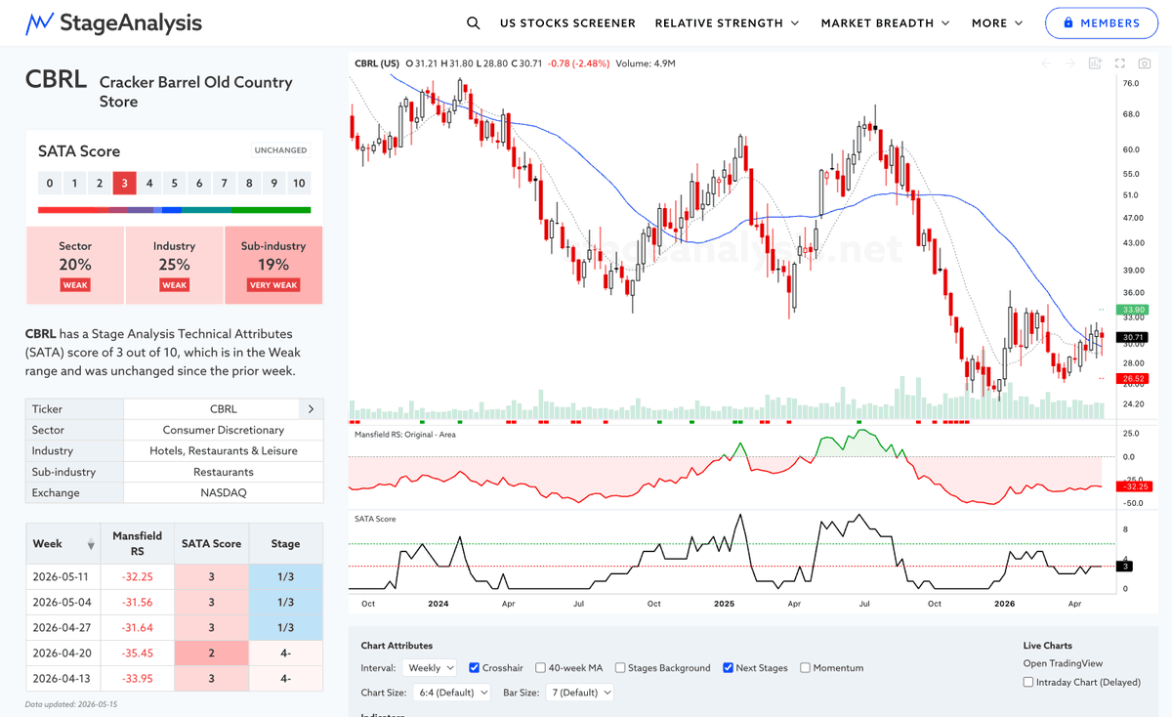Click the Chart Attributes heading
This screenshot has width=1172, height=717.
point(397,646)
